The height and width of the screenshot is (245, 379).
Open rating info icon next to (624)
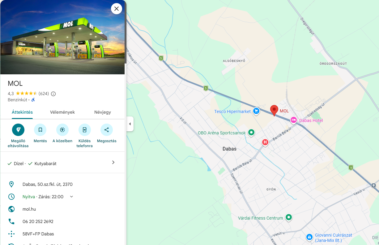[x=53, y=94]
